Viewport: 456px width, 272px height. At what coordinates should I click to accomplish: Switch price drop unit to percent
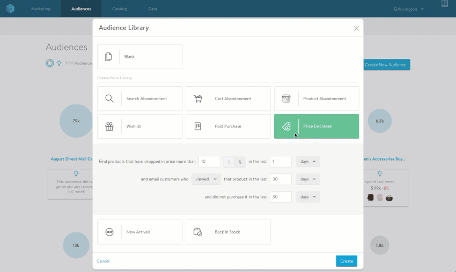(240, 162)
